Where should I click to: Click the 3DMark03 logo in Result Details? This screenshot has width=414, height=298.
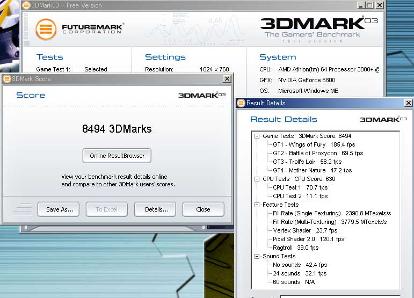pyautogui.click(x=383, y=119)
